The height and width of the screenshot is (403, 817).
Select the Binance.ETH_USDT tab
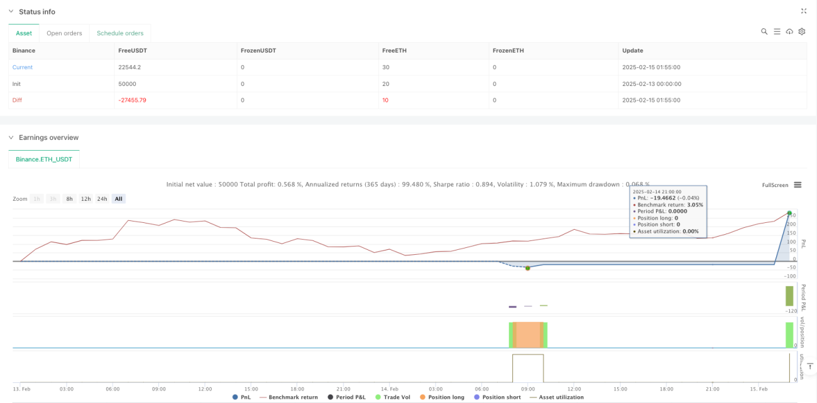click(44, 159)
